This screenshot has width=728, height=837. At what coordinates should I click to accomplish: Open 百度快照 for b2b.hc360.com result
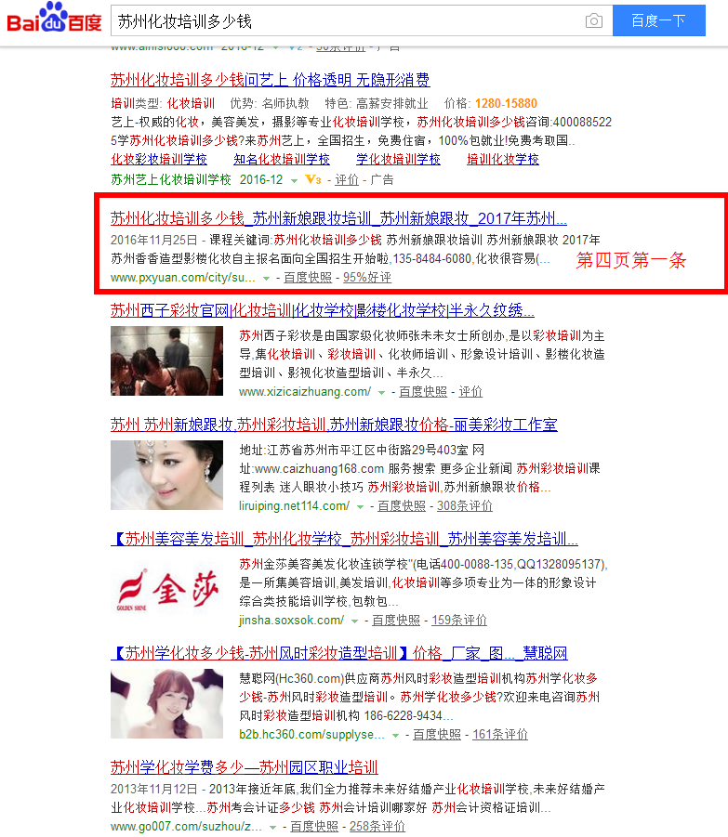(437, 735)
